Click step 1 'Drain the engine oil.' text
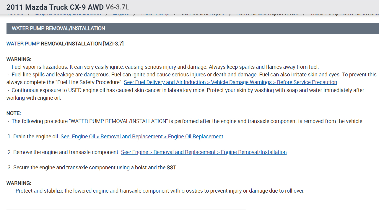 (x=34, y=137)
